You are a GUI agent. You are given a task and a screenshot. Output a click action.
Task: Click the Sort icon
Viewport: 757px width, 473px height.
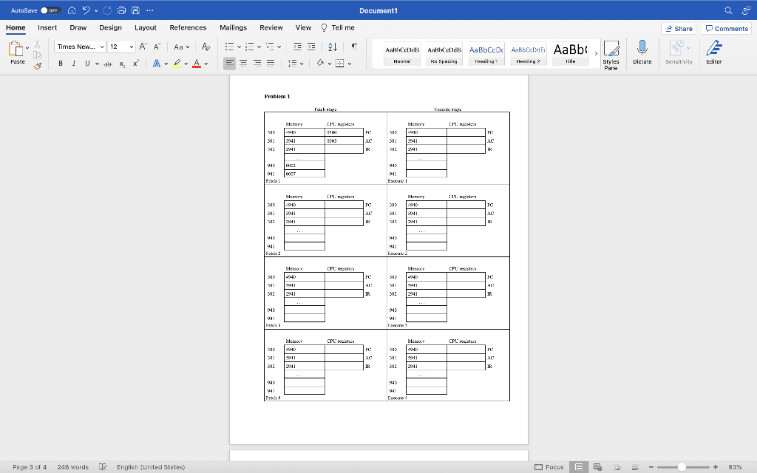[332, 46]
